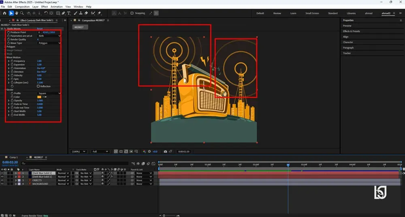Viewport: 405px width, 217px height.
Task: Hide the BACKGROUND layer eye toggle
Action: coord(2,184)
